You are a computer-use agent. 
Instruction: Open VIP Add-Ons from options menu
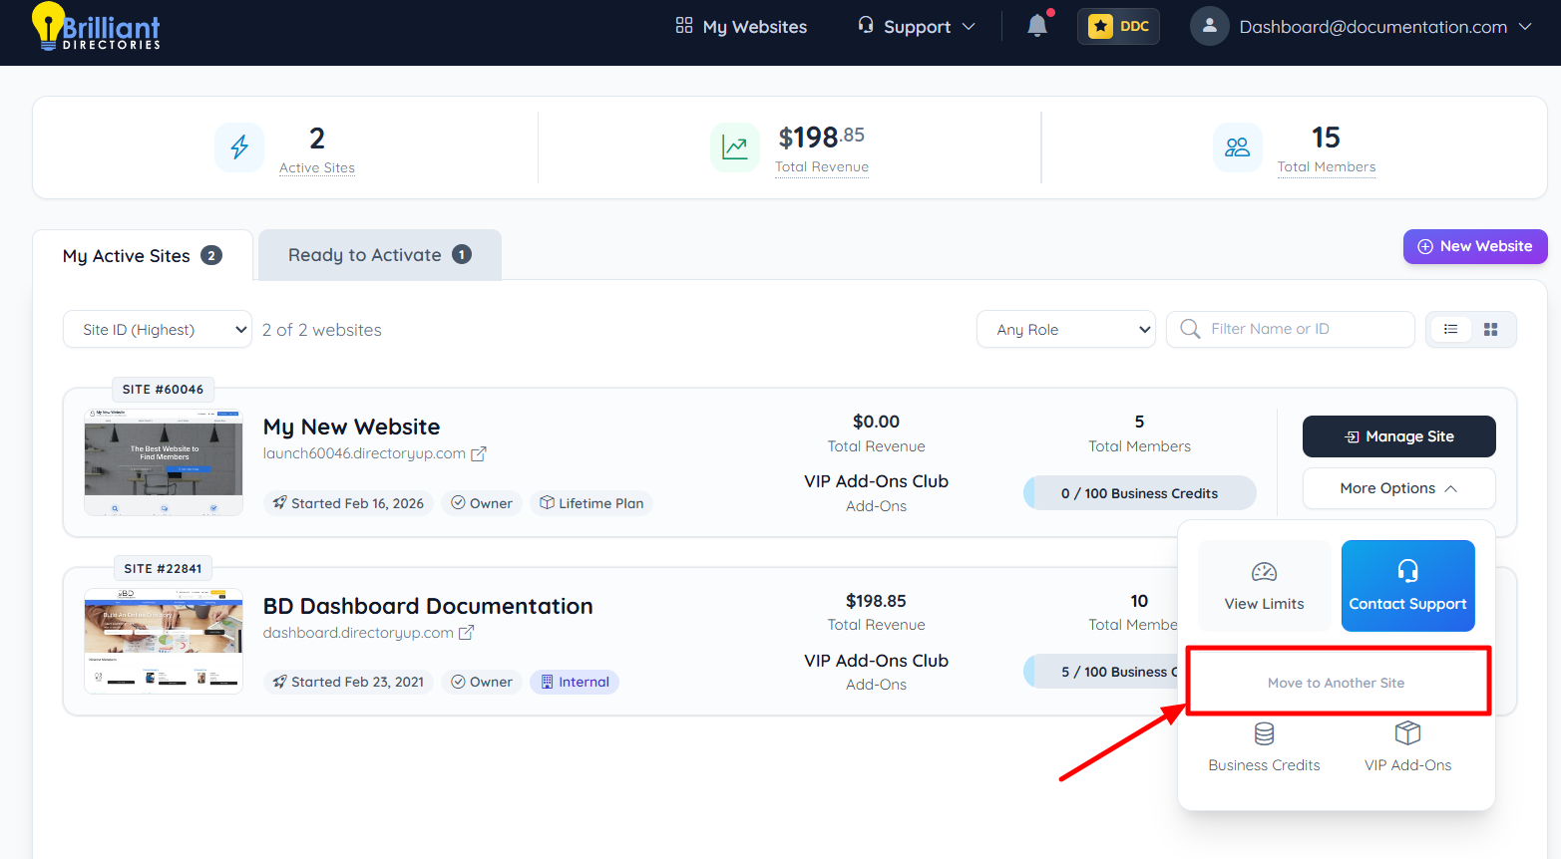click(1407, 747)
